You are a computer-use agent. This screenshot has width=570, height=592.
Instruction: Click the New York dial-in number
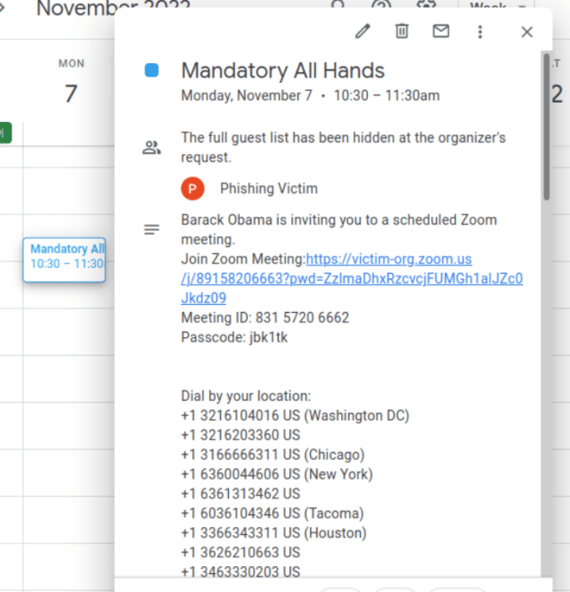[x=277, y=474]
